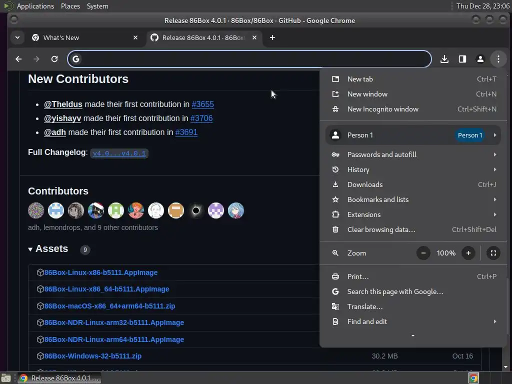
Task: Open the @adh profile link
Action: pyautogui.click(x=55, y=132)
